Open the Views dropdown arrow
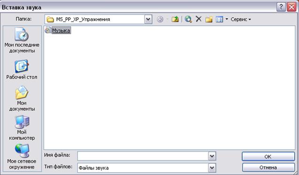Image resolution: width=299 pixels, height=175 pixels. [227, 19]
